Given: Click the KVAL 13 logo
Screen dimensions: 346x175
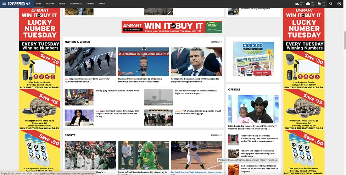Looking at the screenshot, I should (x=19, y=4).
